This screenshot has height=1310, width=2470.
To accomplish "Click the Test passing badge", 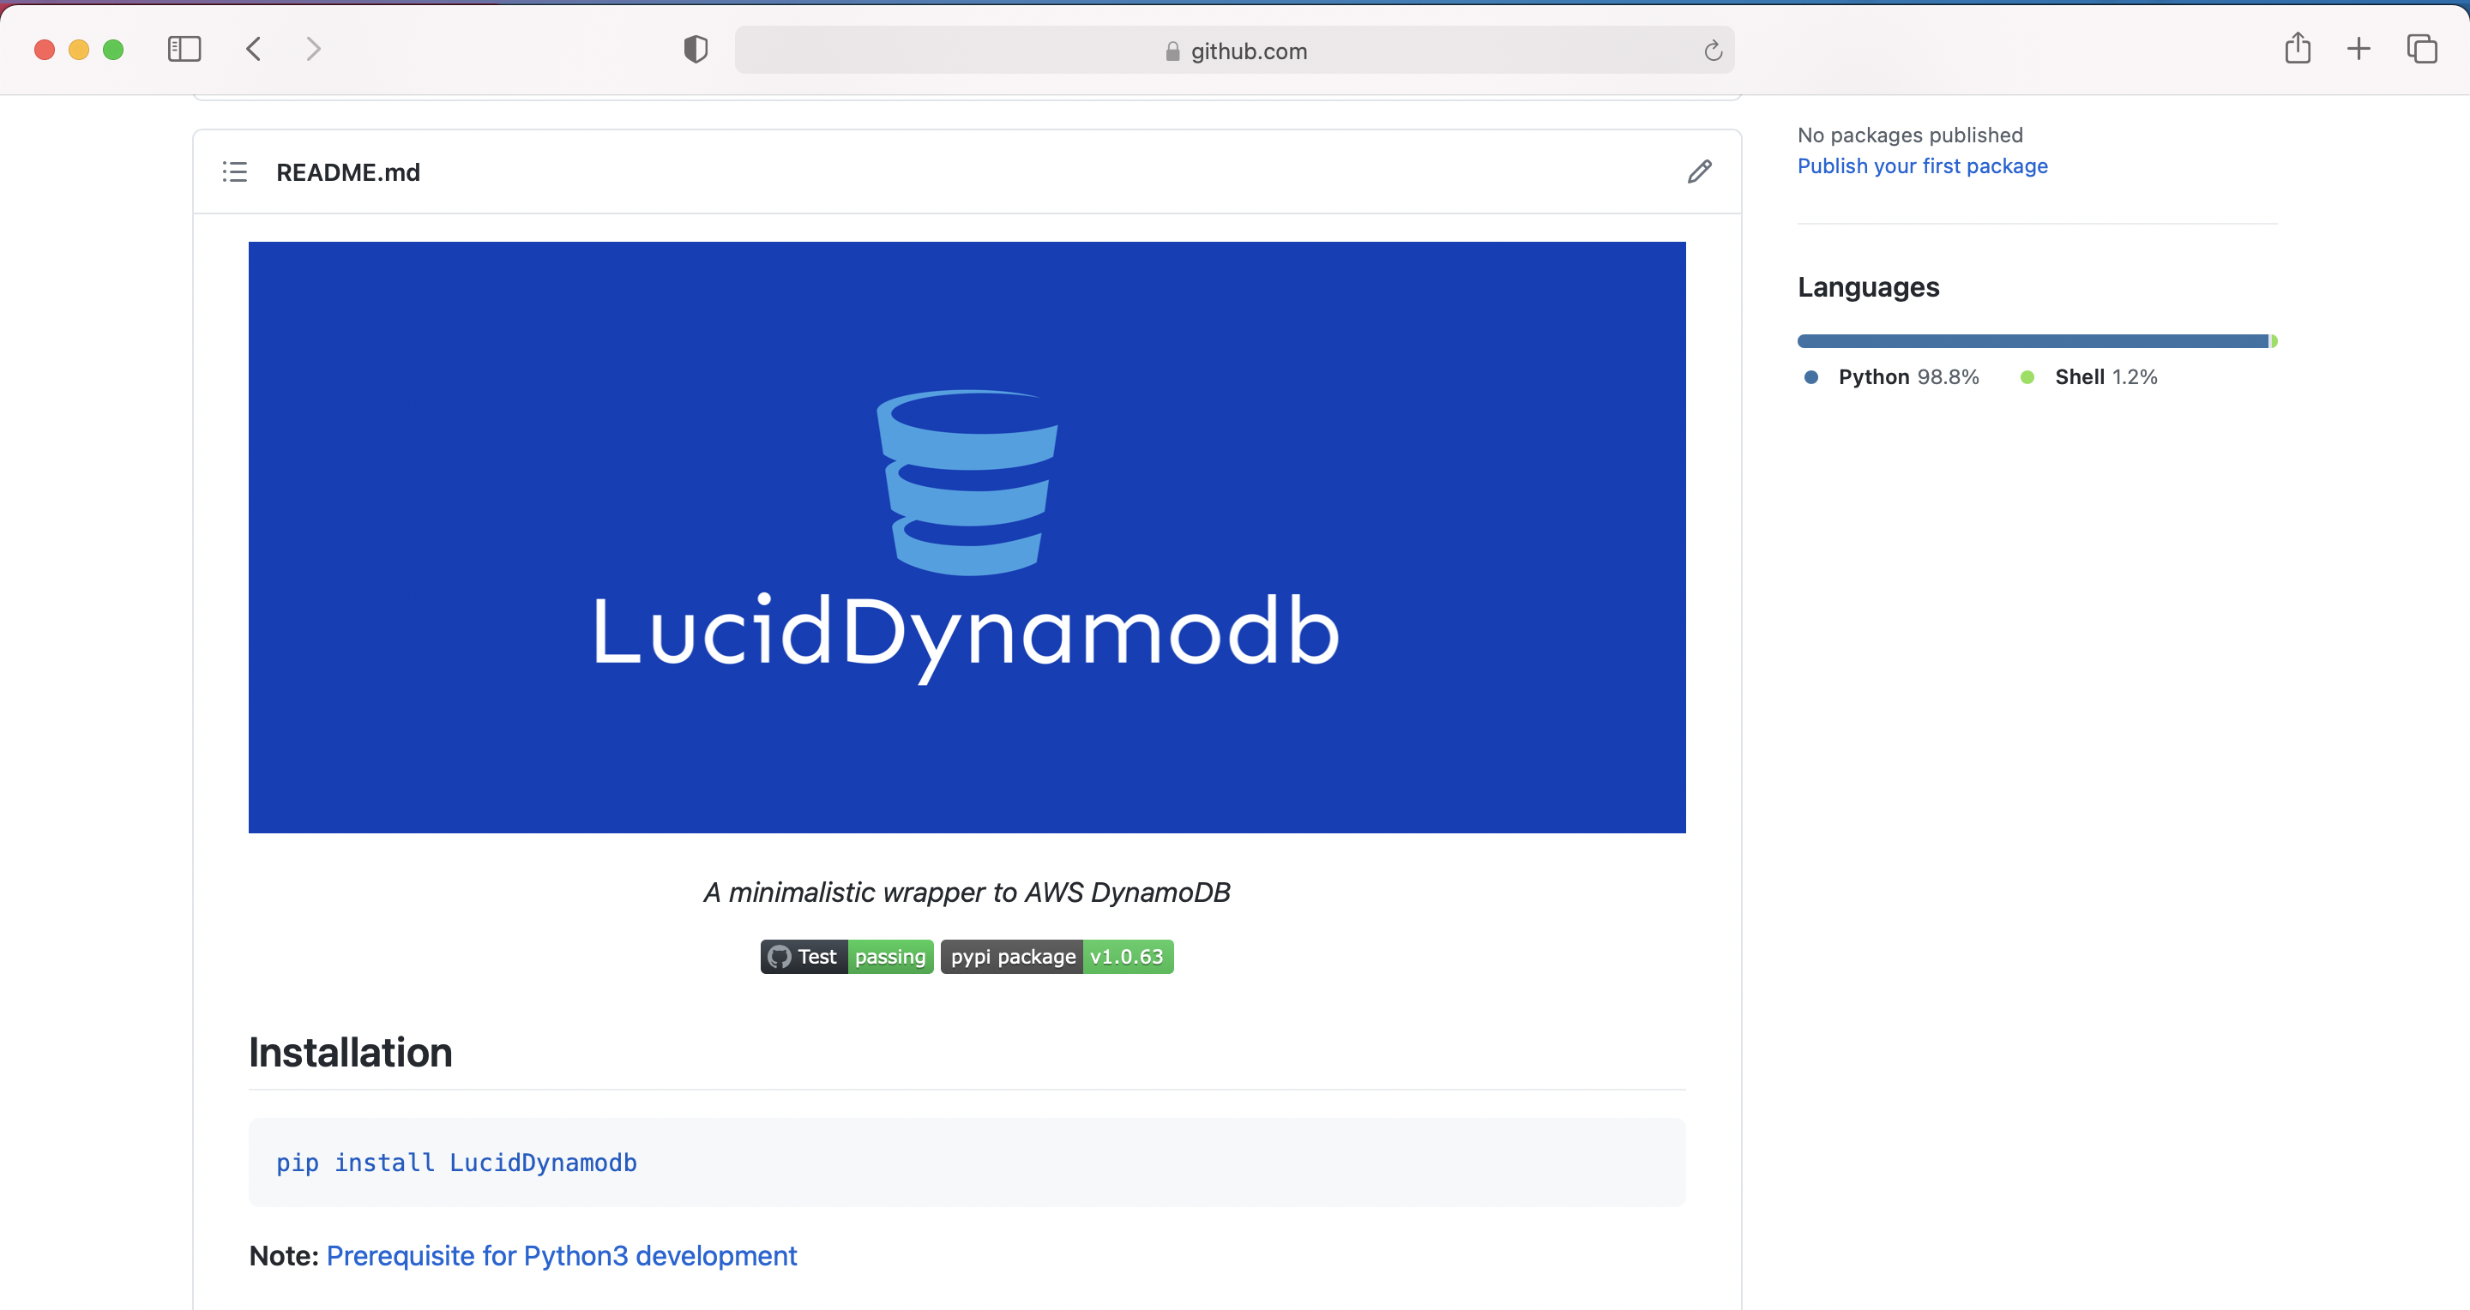I will pyautogui.click(x=846, y=957).
